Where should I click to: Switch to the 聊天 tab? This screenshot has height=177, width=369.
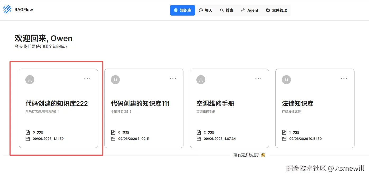205,10
